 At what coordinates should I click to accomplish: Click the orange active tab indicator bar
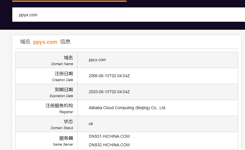tap(69, 1)
